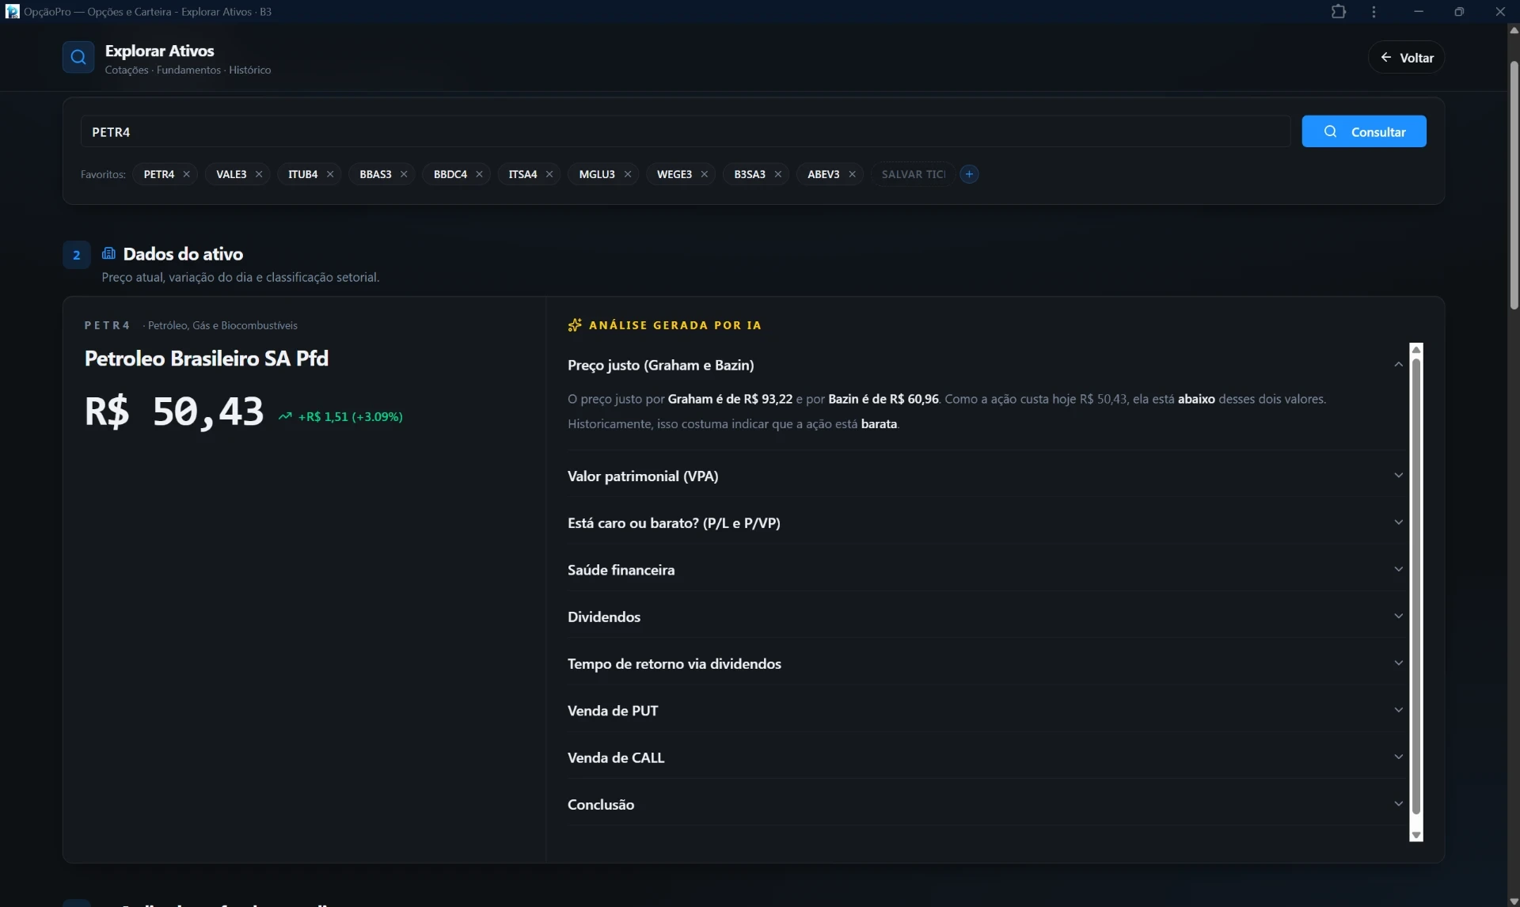1520x907 pixels.
Task: Remove ITUB4 from favorites
Action: [x=329, y=174]
